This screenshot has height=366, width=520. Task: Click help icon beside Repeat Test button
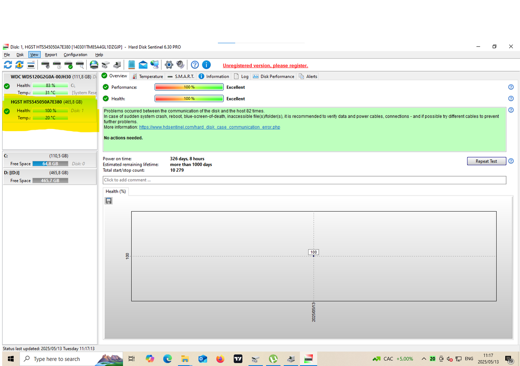click(x=511, y=161)
